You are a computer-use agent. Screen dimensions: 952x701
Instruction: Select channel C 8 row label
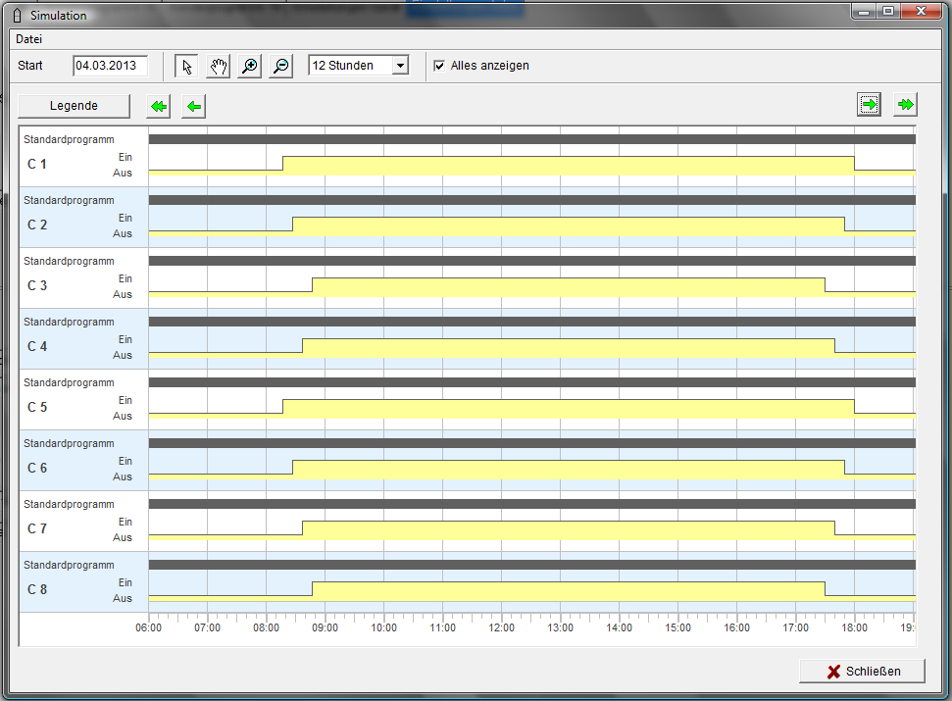click(37, 589)
